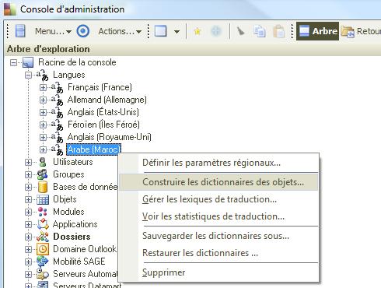Expand the Modules node
The image size is (381, 288).
28,212
